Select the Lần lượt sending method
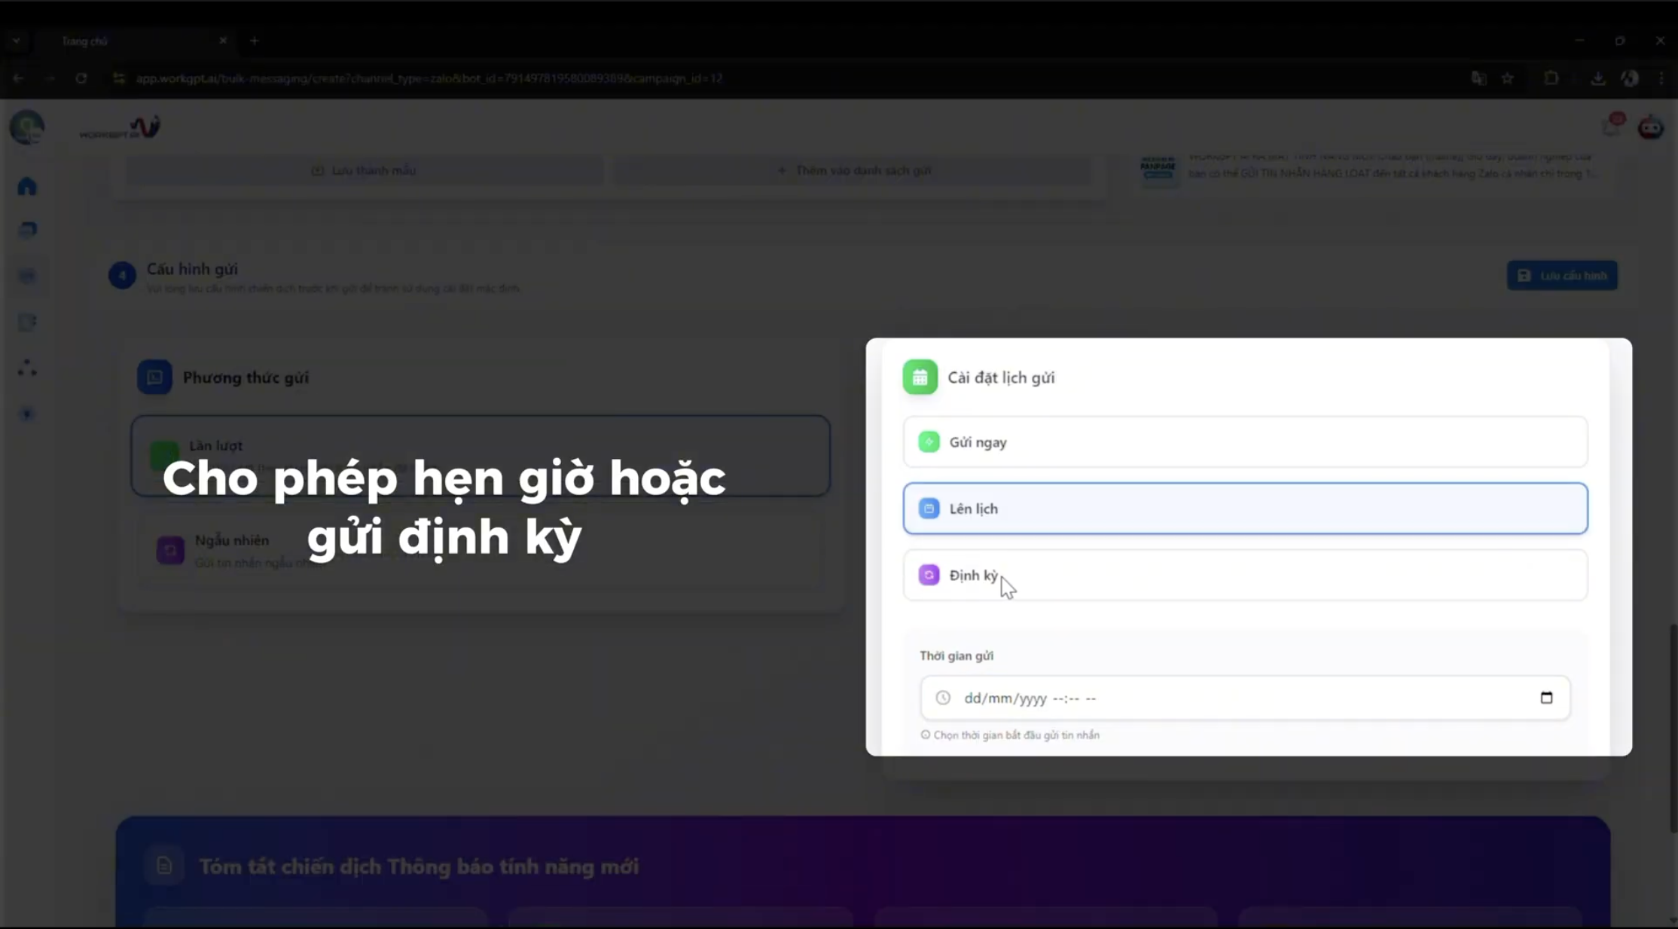Viewport: 1678px width, 929px height. pos(481,456)
